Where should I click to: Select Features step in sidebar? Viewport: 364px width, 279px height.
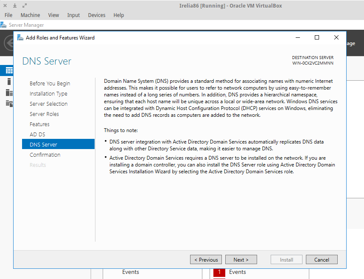point(39,124)
